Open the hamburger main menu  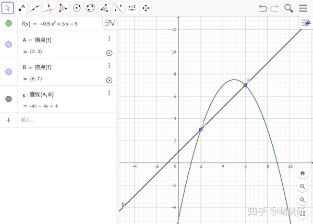303,8
